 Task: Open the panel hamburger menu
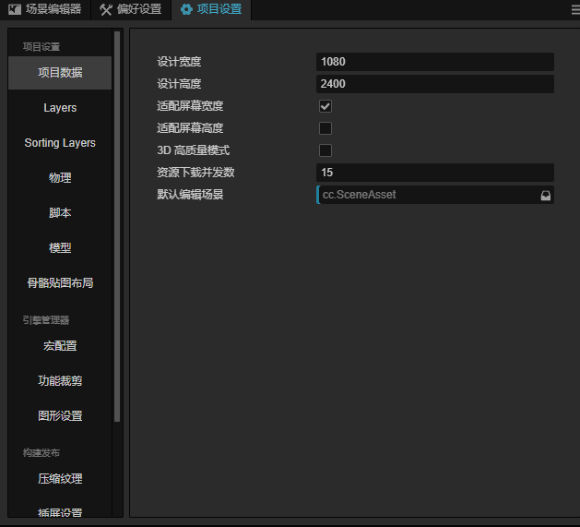(575, 10)
